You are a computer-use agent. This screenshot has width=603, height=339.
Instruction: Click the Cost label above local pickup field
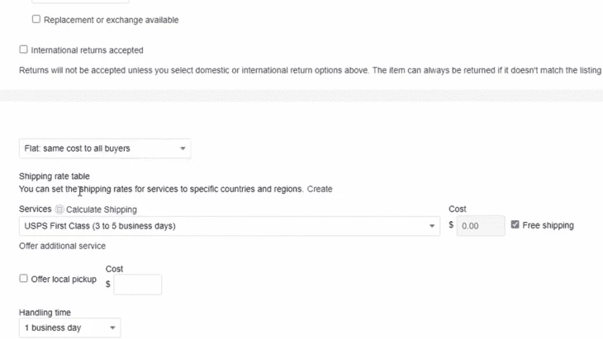coord(115,269)
